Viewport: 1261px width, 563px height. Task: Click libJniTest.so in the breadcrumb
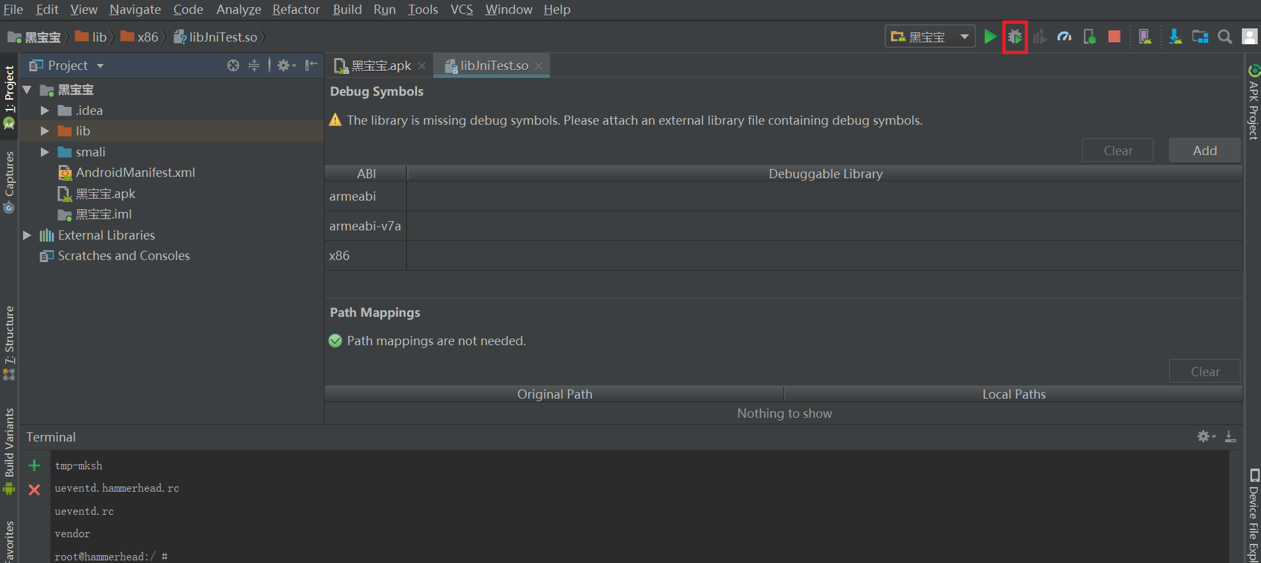point(215,37)
